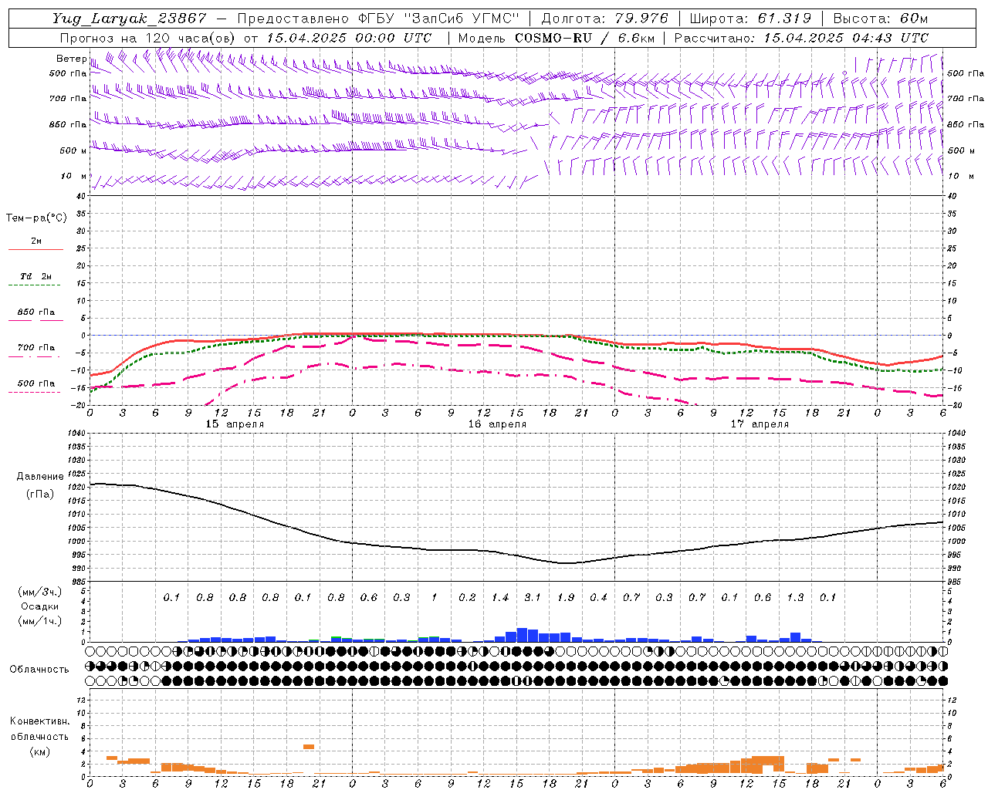Click the Td 2м dew point legend entry
Screen dimensions: 988x790
[x=36, y=276]
